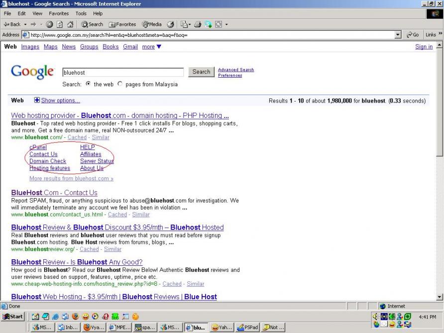Open Cached link for bluehostreview.org result
This screenshot has height=333, width=444.
[x=89, y=249]
